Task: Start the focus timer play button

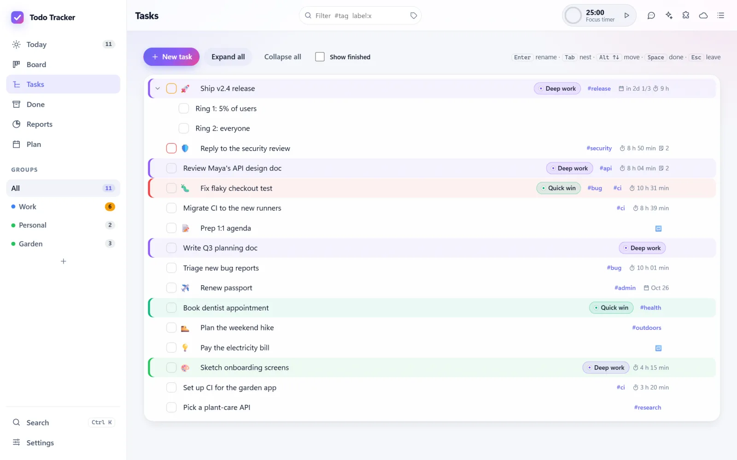Action: [x=626, y=16]
